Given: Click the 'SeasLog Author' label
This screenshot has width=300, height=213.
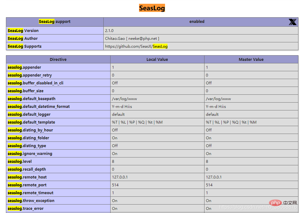Looking at the screenshot, I should tap(23, 39).
